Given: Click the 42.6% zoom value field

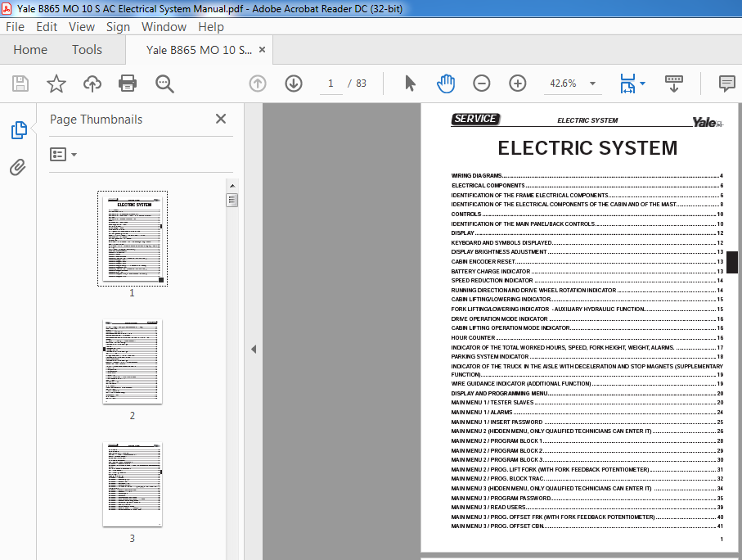Looking at the screenshot, I should pos(563,84).
